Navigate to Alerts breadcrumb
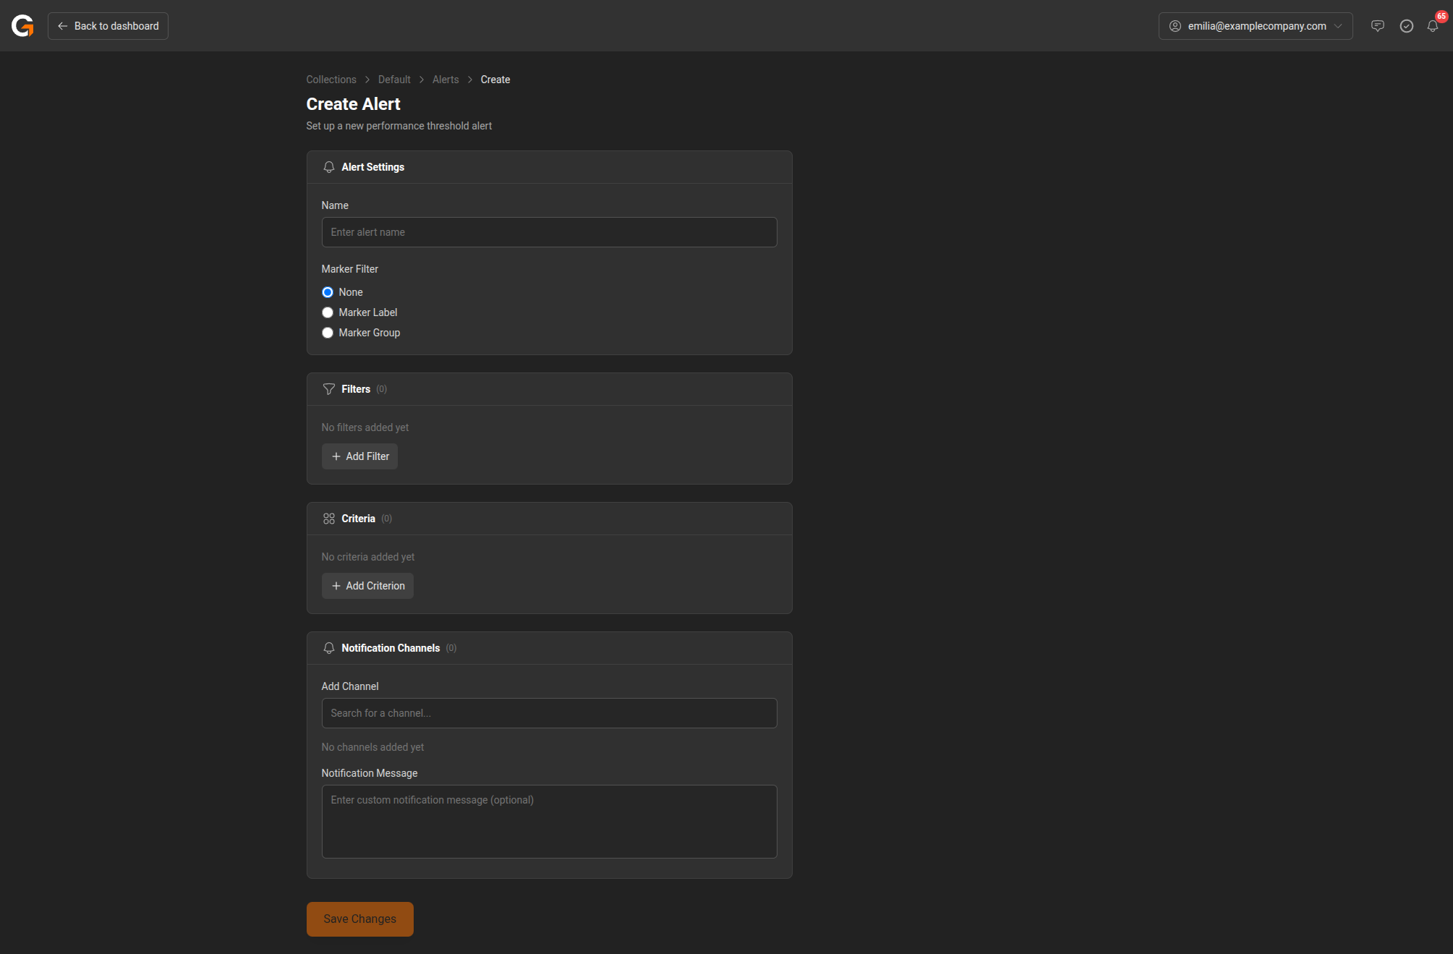 click(x=446, y=80)
